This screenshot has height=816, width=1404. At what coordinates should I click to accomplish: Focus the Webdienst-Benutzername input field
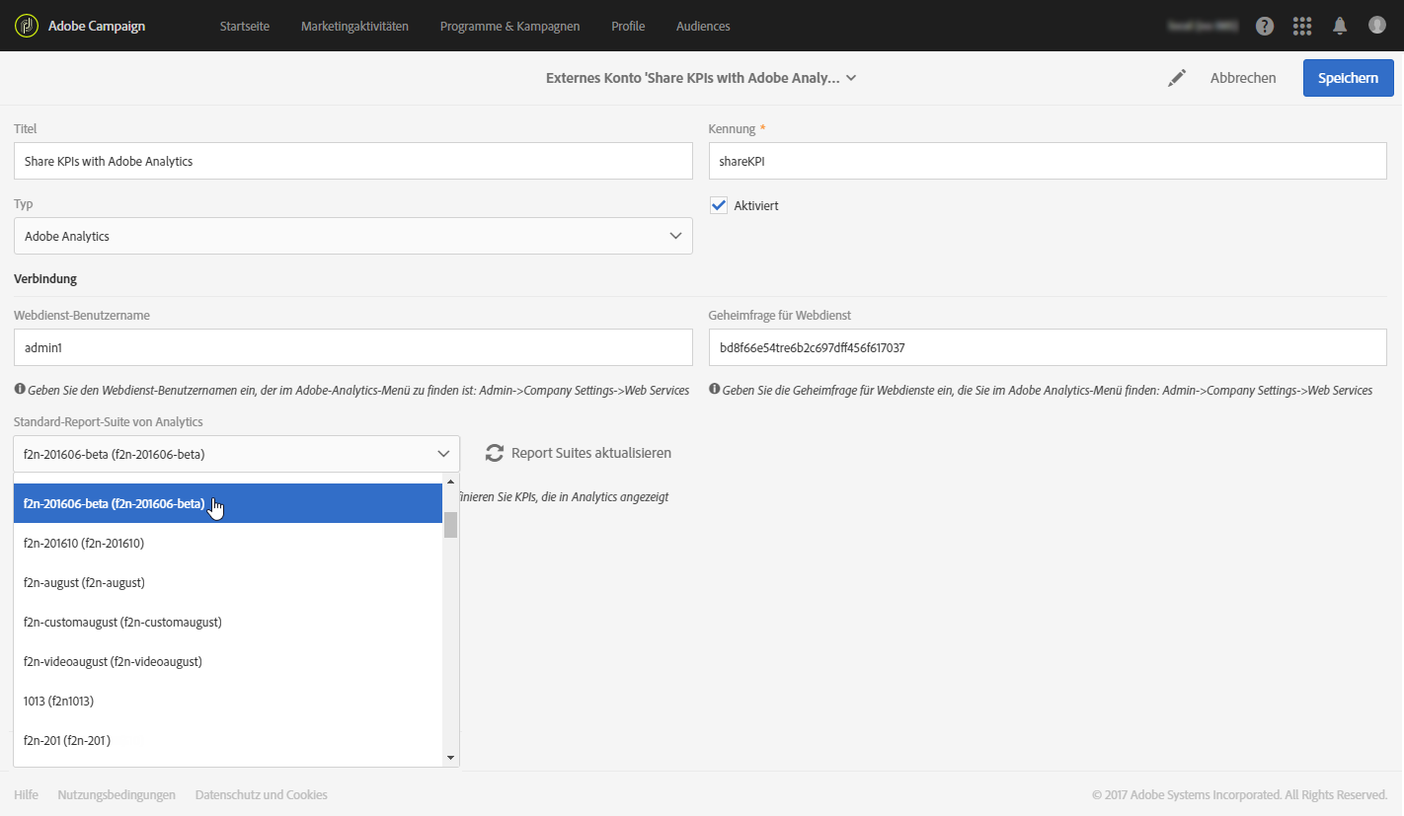click(x=353, y=347)
